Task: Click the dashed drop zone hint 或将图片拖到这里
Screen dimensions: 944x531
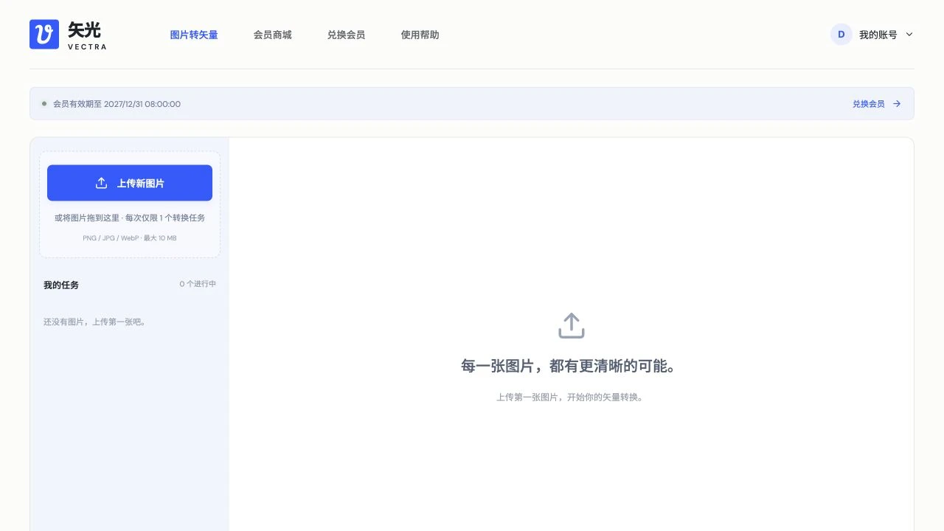Action: coord(130,218)
